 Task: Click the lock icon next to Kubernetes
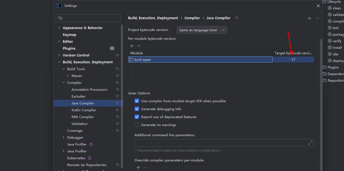90,158
